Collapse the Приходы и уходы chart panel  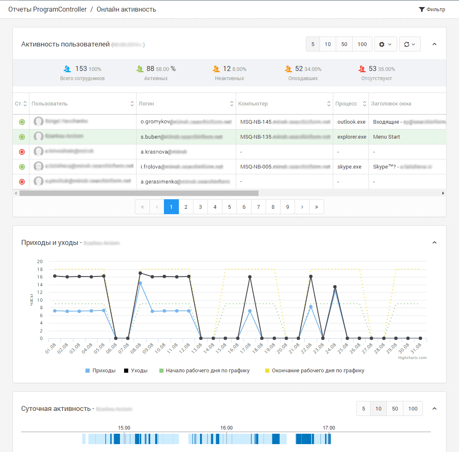(435, 242)
